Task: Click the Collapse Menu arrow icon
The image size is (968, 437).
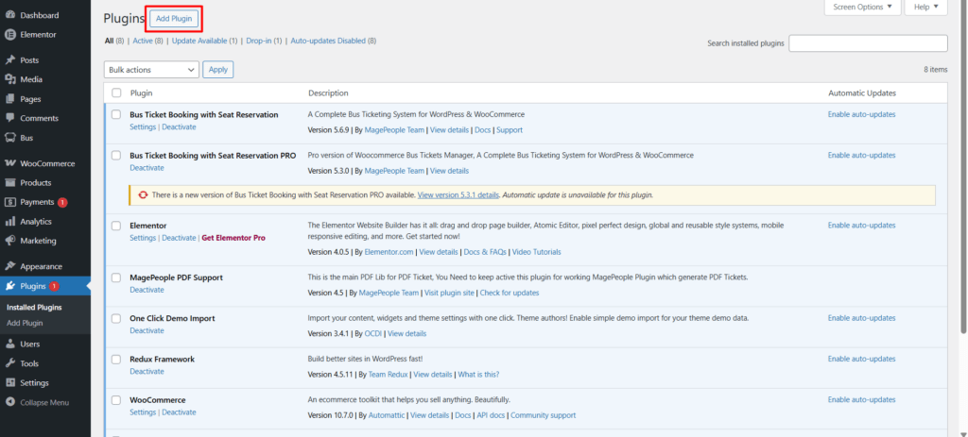Action: (9, 402)
